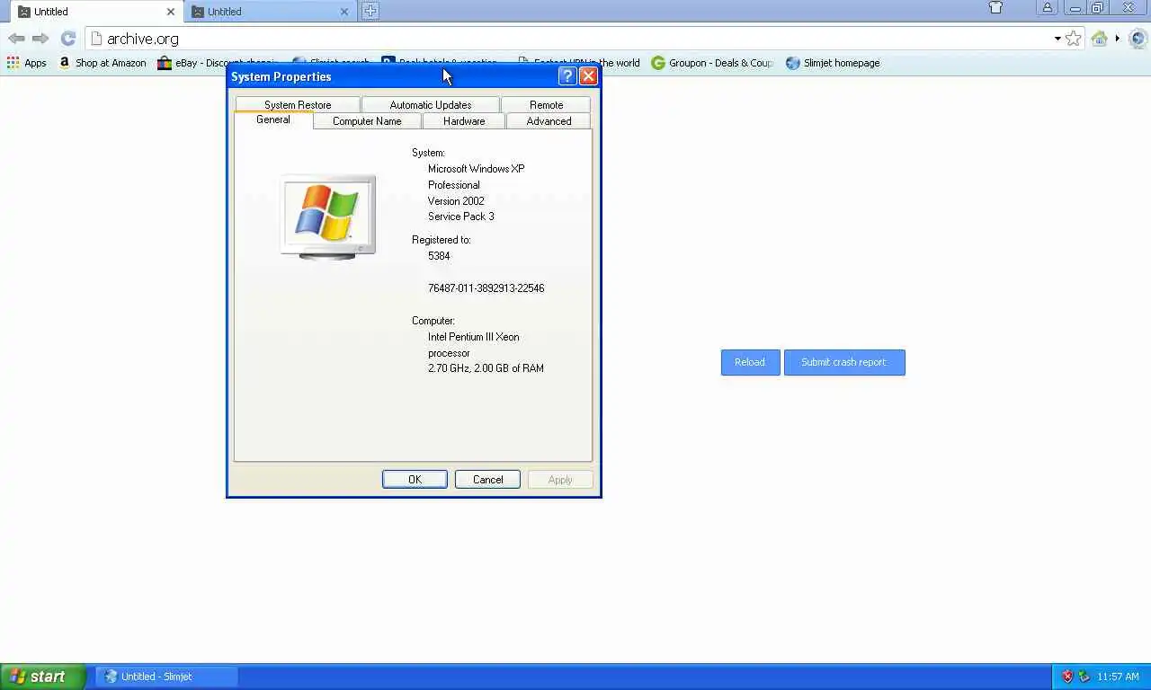Viewport: 1151px width, 690px height.
Task: Click the 'Intel Pentium III Xeon' text
Action: [x=474, y=337]
